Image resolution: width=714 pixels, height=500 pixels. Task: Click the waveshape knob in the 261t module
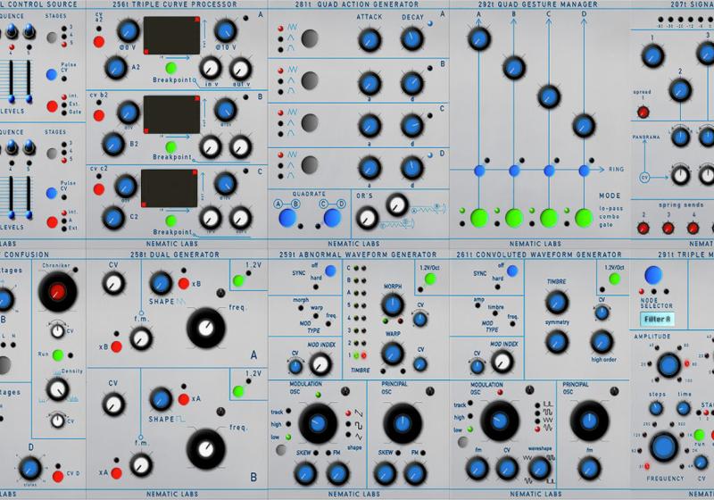coord(539,468)
